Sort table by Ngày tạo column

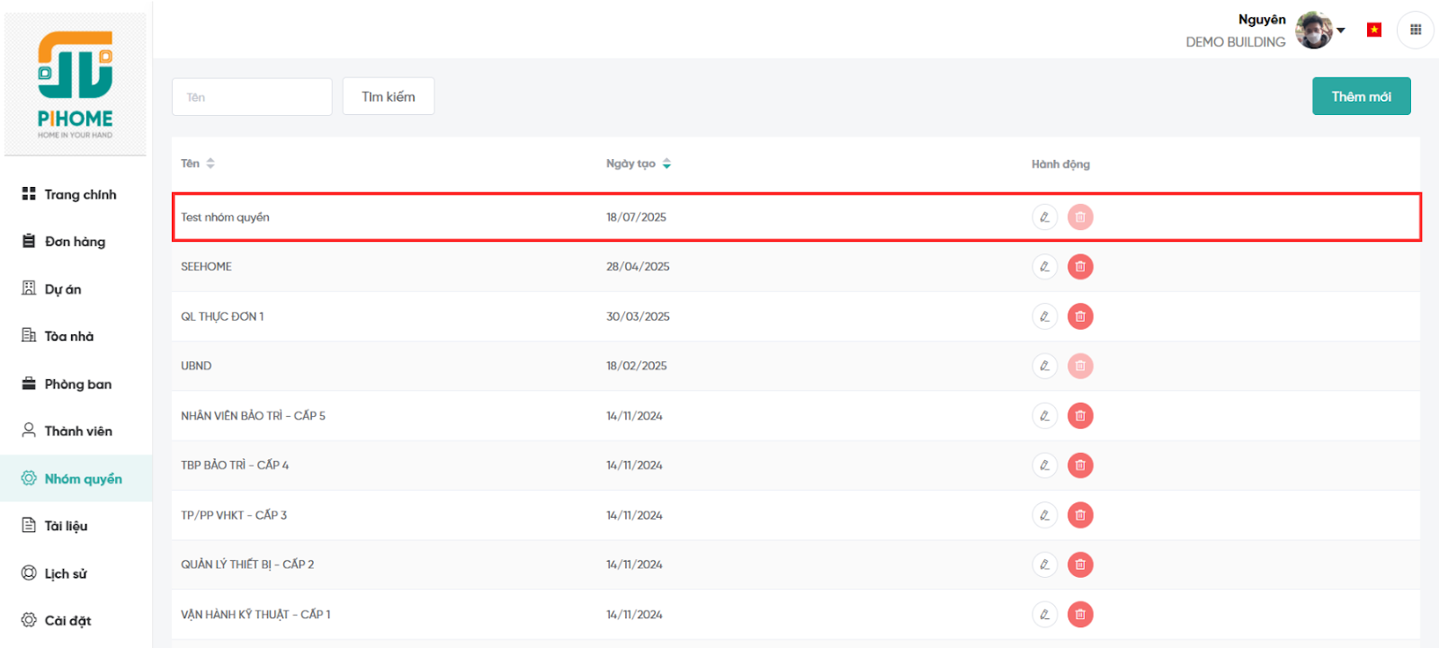click(666, 164)
